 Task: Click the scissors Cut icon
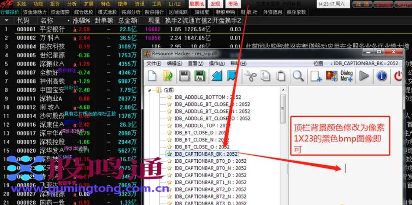[250, 76]
